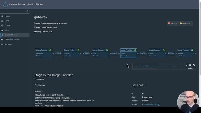Open Supply Chains in the sidebar

(15, 35)
